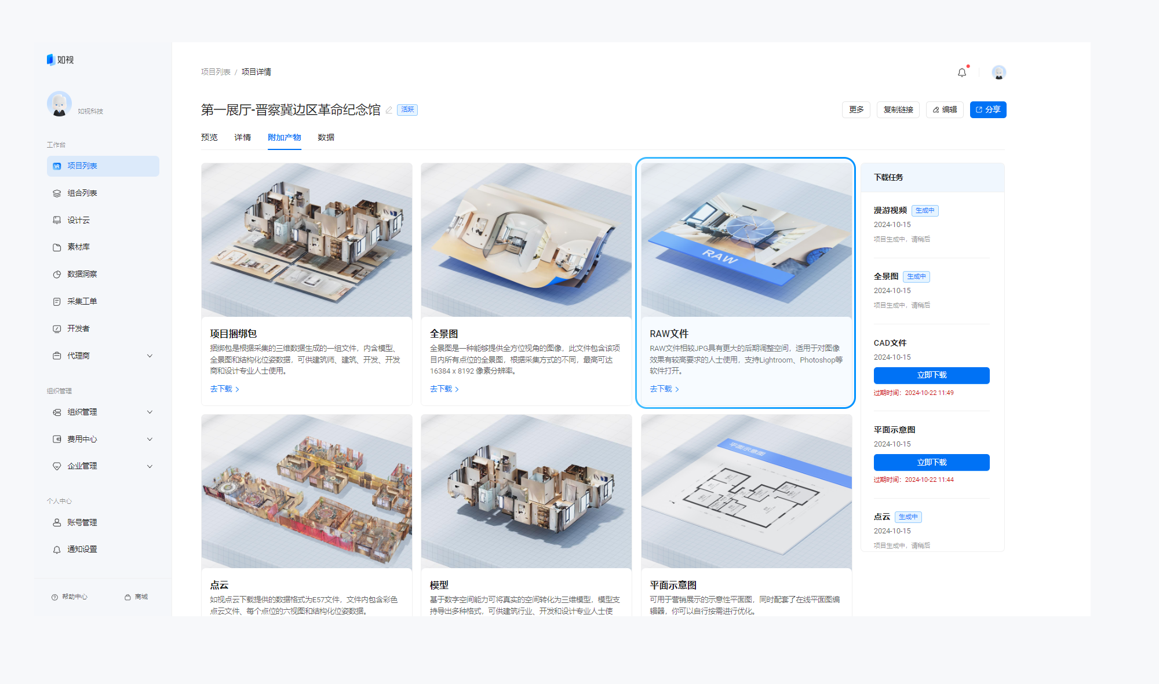Image resolution: width=1159 pixels, height=684 pixels.
Task: Open the 更多 dropdown button
Action: pos(856,109)
